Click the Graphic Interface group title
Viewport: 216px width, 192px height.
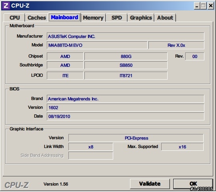26,129
